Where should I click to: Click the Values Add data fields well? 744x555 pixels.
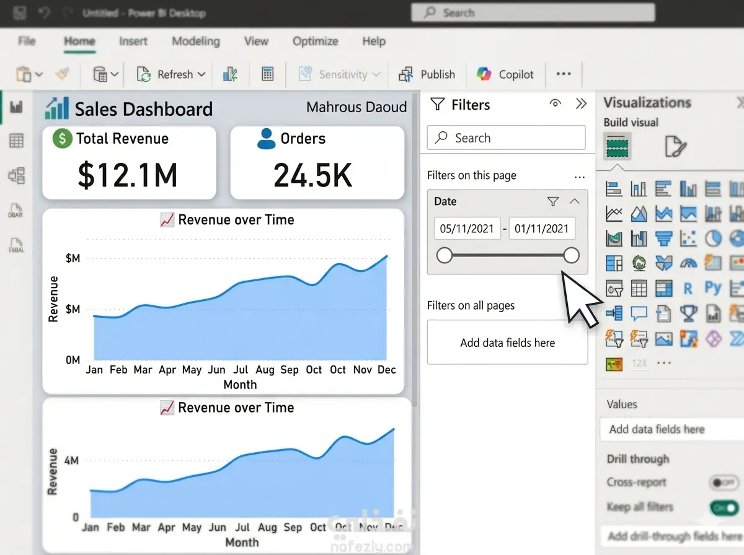(672, 429)
